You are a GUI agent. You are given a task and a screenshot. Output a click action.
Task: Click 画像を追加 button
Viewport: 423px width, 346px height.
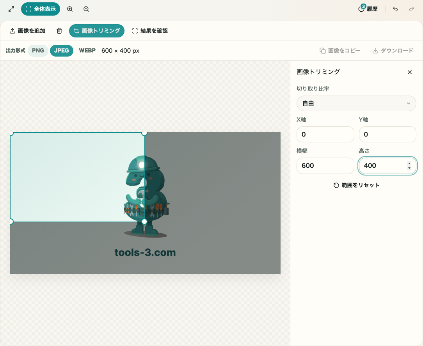click(x=27, y=31)
